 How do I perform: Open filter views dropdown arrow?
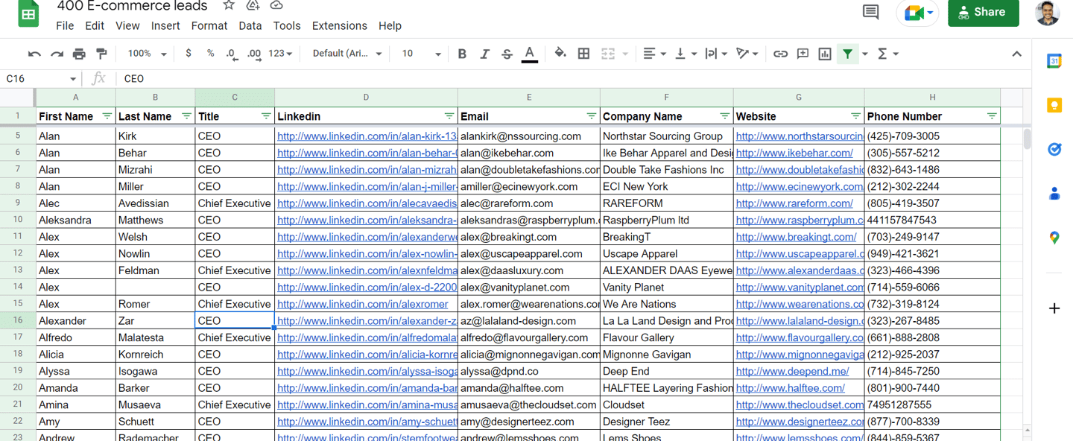(865, 54)
